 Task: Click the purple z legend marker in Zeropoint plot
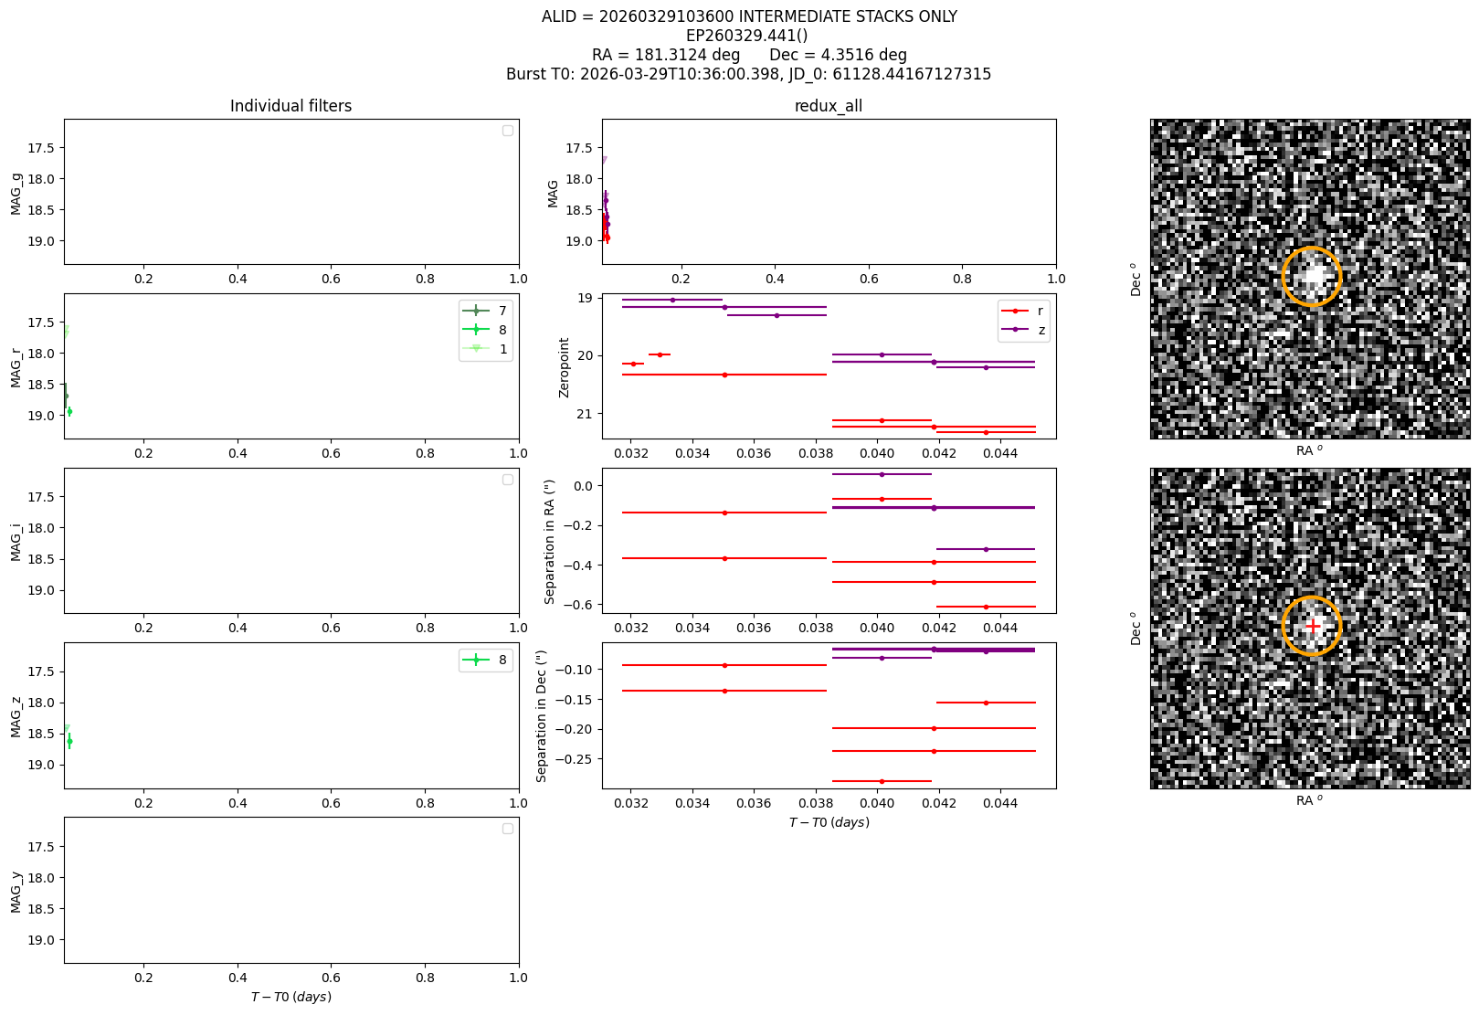coord(1015,330)
